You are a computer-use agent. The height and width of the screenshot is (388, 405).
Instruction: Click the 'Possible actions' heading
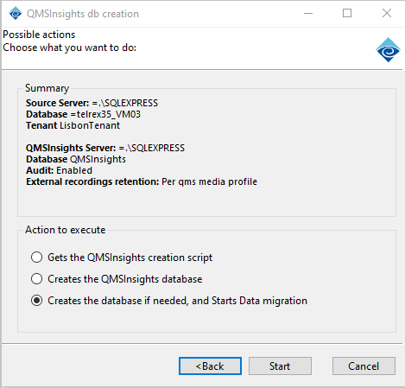tap(39, 35)
